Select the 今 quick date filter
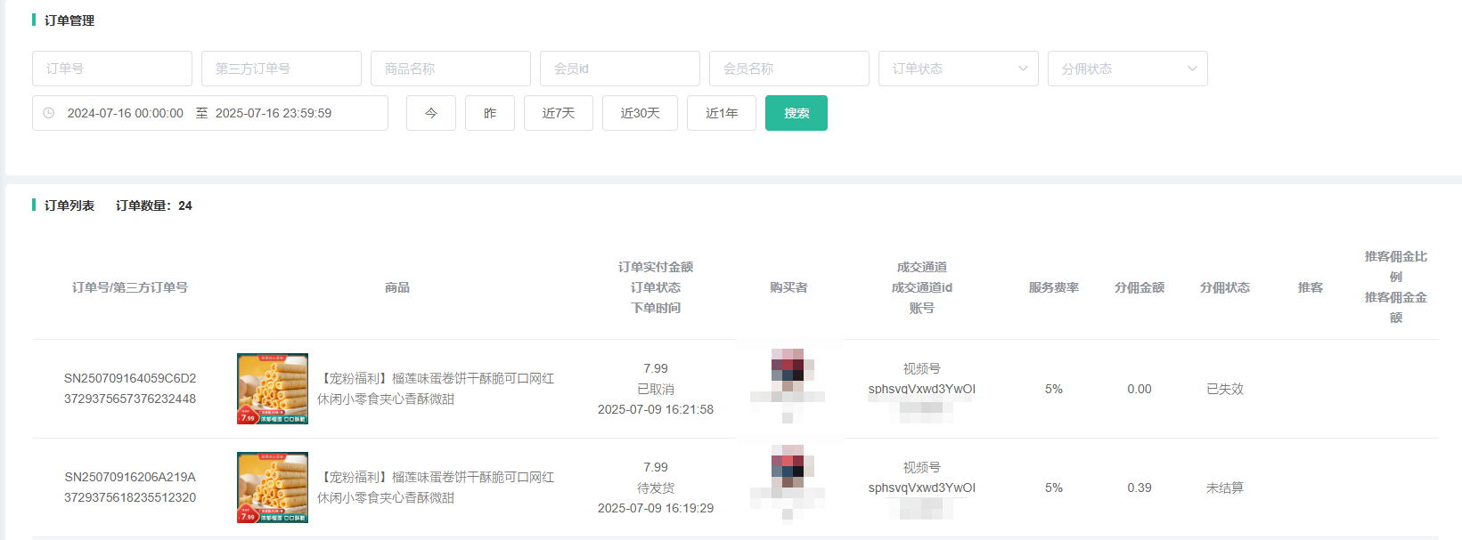The width and height of the screenshot is (1462, 540). 431,113
